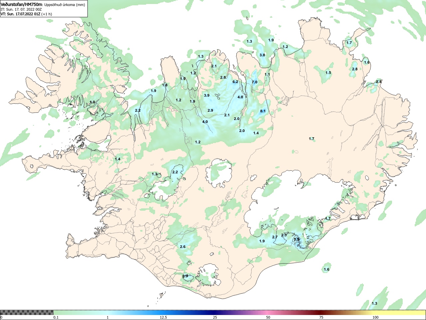Click the 50 label on the color scale
Viewport: 426px width, 320px height.
[x=268, y=317]
